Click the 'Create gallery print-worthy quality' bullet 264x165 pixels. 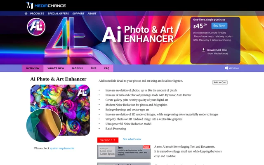point(137,100)
